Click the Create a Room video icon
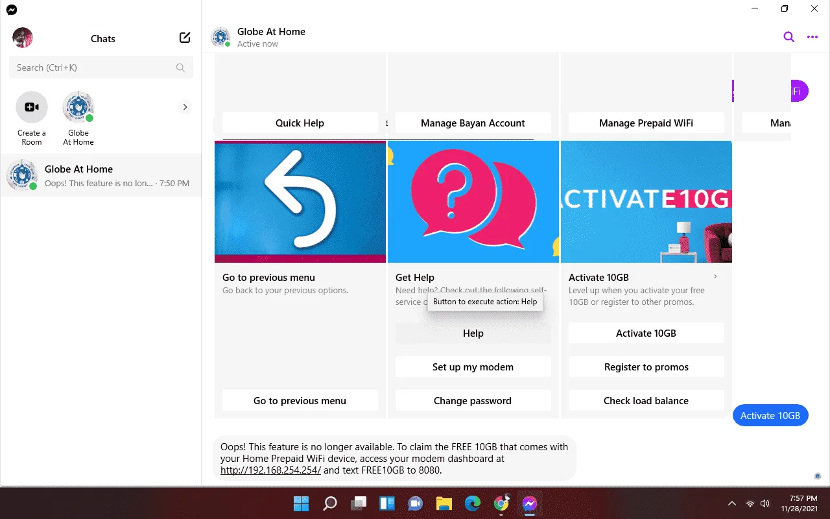This screenshot has height=519, width=830. pos(32,107)
